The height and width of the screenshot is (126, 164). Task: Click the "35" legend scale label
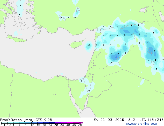[x=62, y=125]
